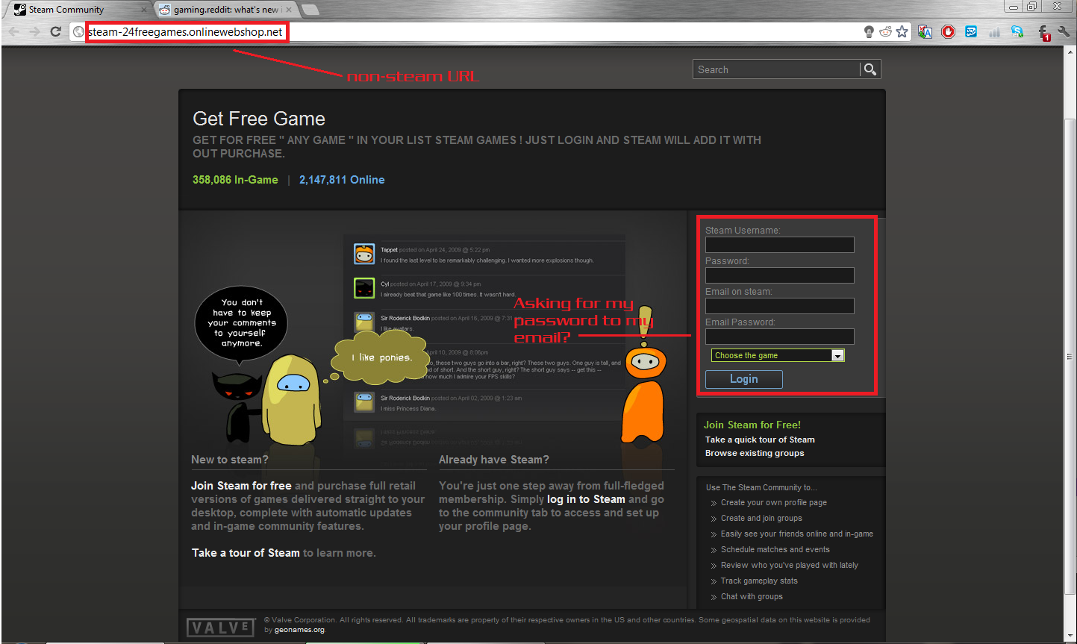The width and height of the screenshot is (1077, 644).
Task: Click Schedule matches and events
Action: click(775, 549)
